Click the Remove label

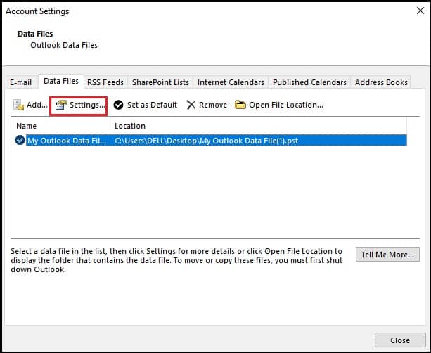click(213, 105)
